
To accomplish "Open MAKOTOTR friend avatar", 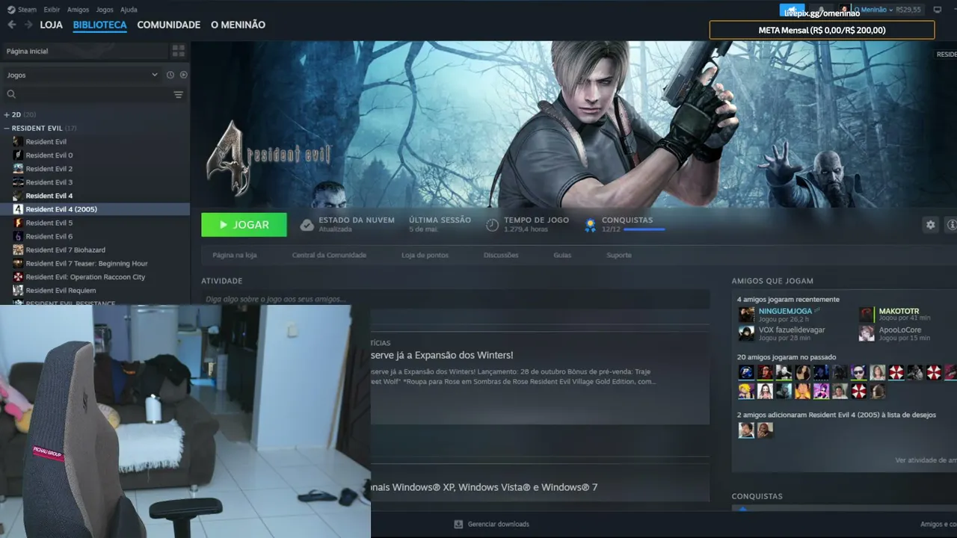I will [x=867, y=315].
